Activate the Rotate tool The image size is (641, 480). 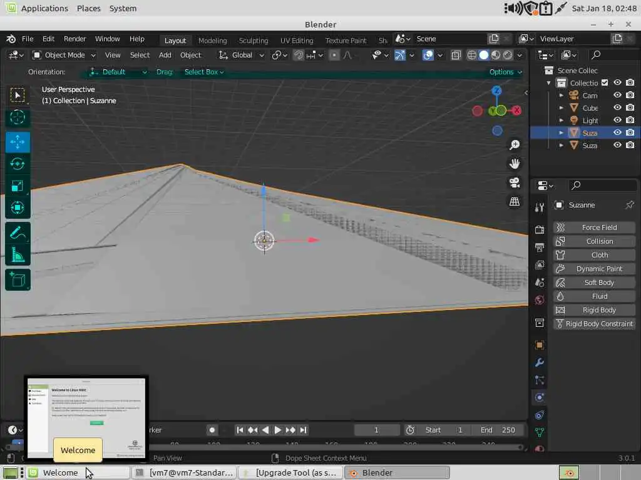click(x=18, y=164)
